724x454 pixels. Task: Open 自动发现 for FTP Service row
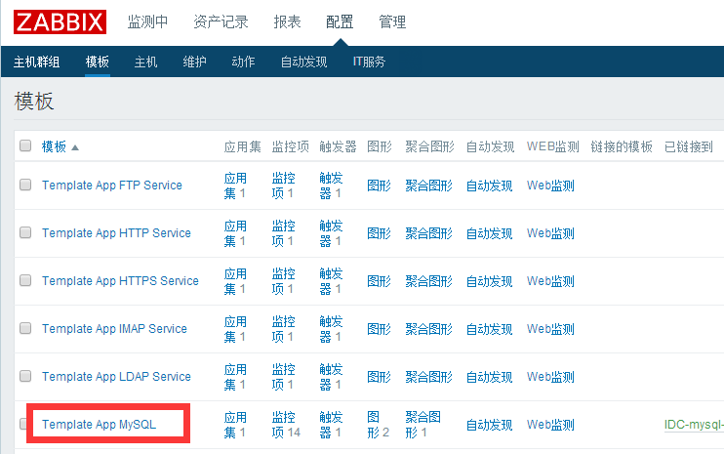tap(490, 186)
